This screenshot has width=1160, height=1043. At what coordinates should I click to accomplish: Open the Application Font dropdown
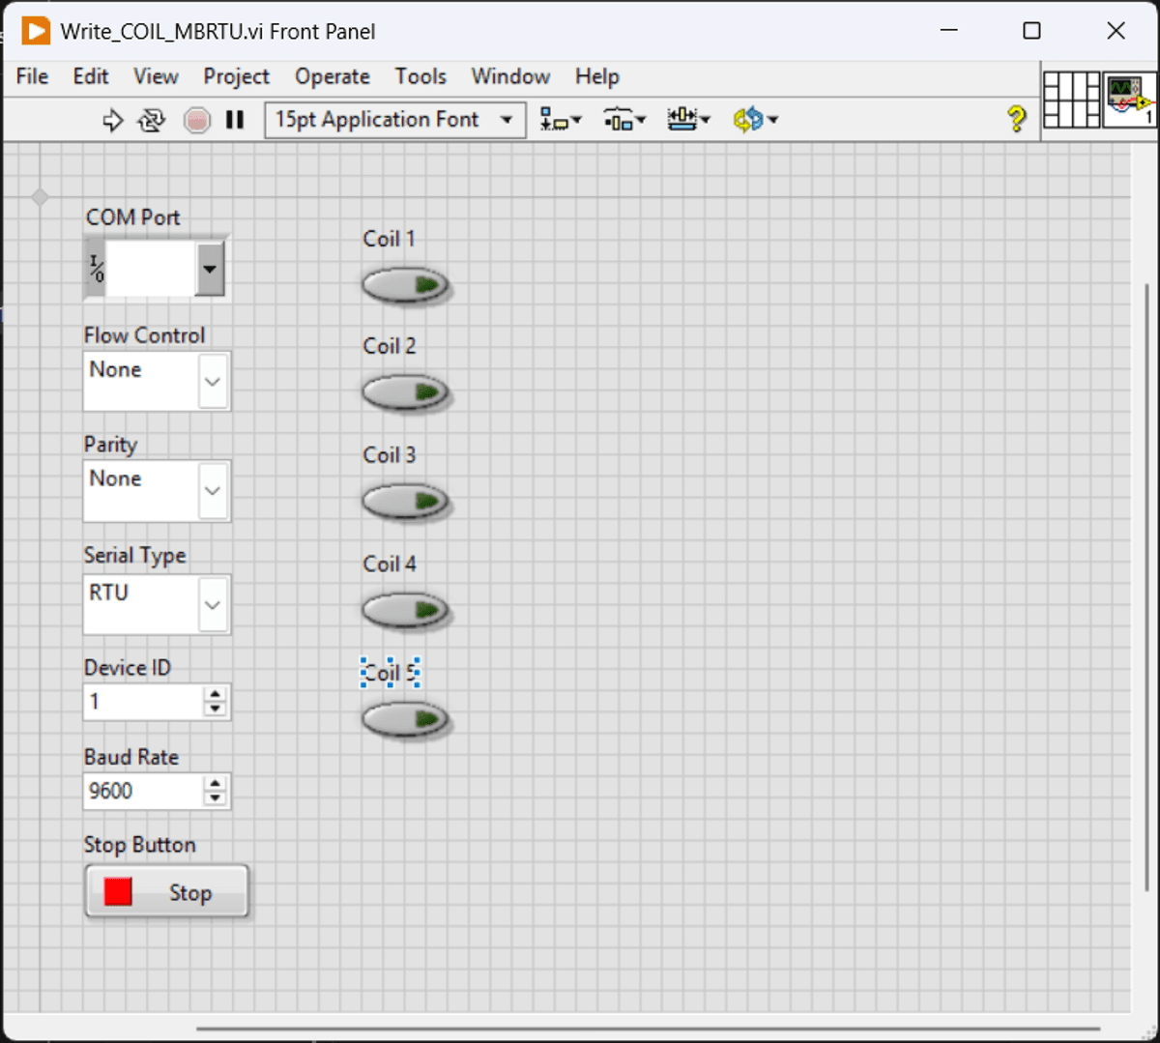395,120
